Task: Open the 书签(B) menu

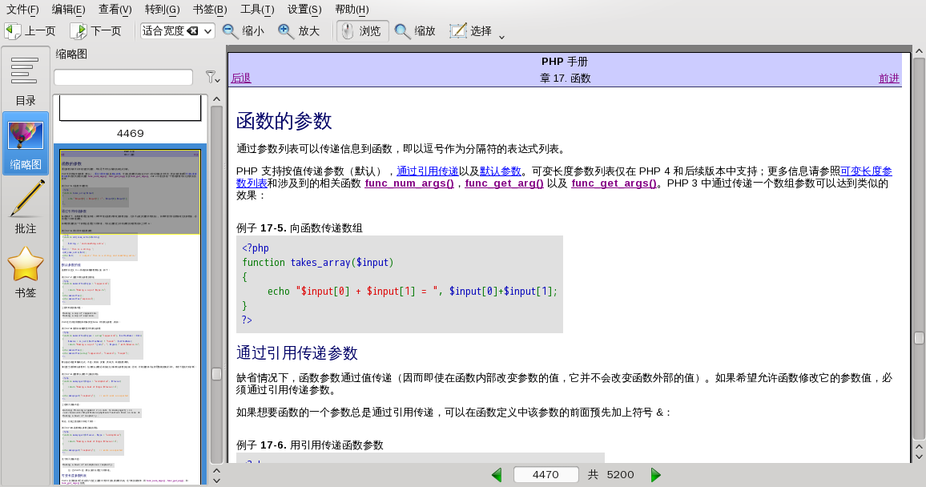Action: [x=210, y=10]
